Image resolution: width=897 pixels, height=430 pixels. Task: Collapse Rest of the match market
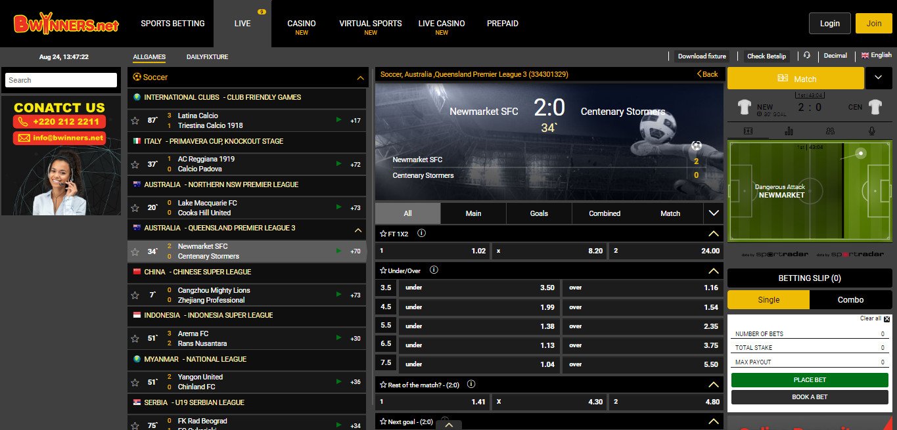click(714, 384)
